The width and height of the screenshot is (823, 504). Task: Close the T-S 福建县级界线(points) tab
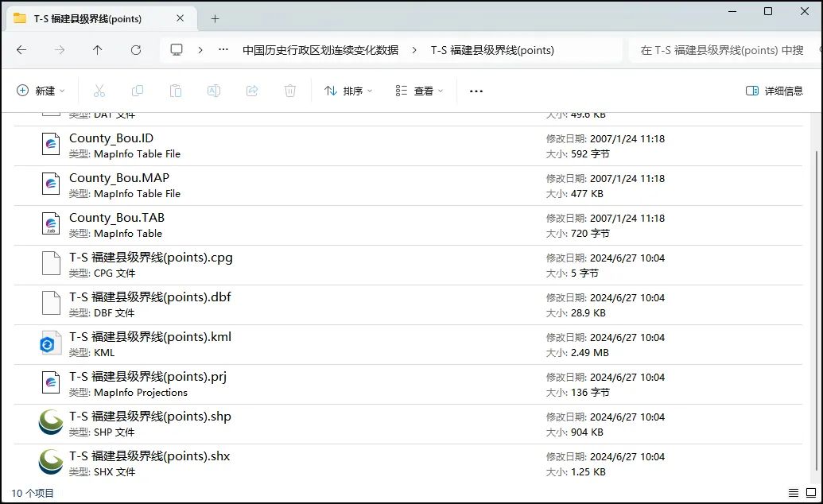point(180,18)
